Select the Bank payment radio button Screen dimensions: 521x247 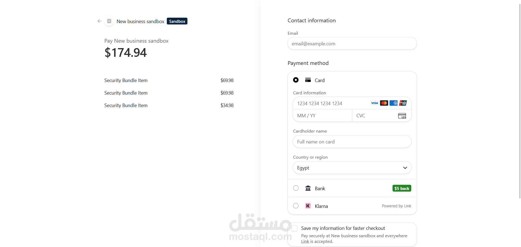click(x=296, y=188)
